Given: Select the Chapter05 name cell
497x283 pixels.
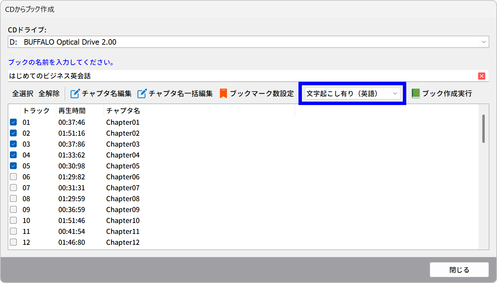Looking at the screenshot, I should 123,166.
